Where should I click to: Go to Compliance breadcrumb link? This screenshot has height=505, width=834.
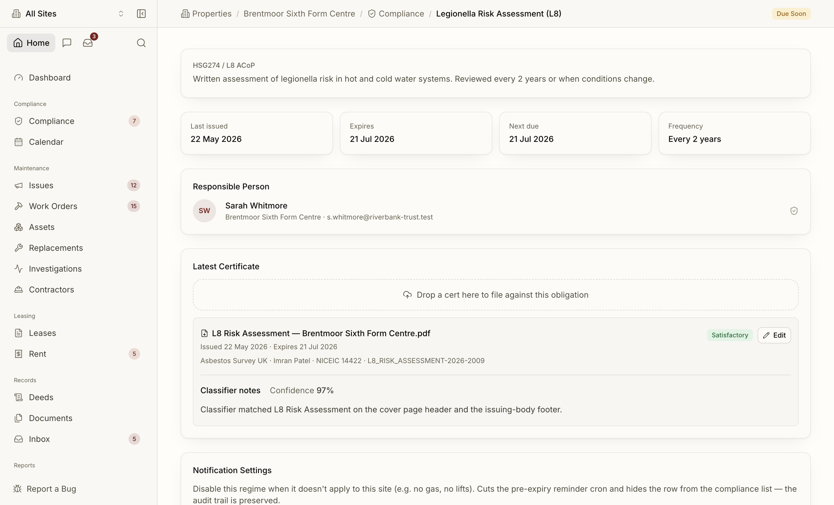coord(396,14)
